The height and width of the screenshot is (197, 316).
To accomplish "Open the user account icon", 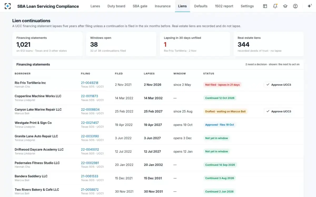I will 295,6.
